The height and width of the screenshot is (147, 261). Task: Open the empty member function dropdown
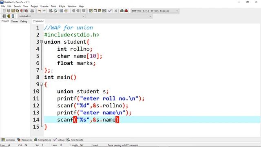coord(119,16)
